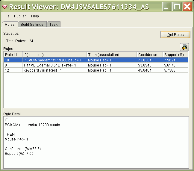Click the Support (%)=7.56 line in Rule Detail
The width and height of the screenshot is (194, 171).
coord(19,153)
